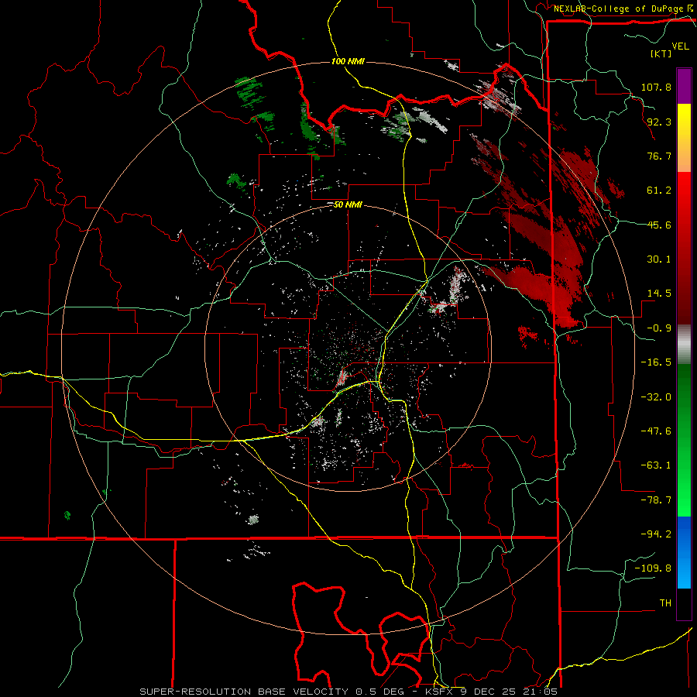This screenshot has width=697, height=697.
Task: Select the -16.5 value on velocity scale
Action: click(x=656, y=362)
